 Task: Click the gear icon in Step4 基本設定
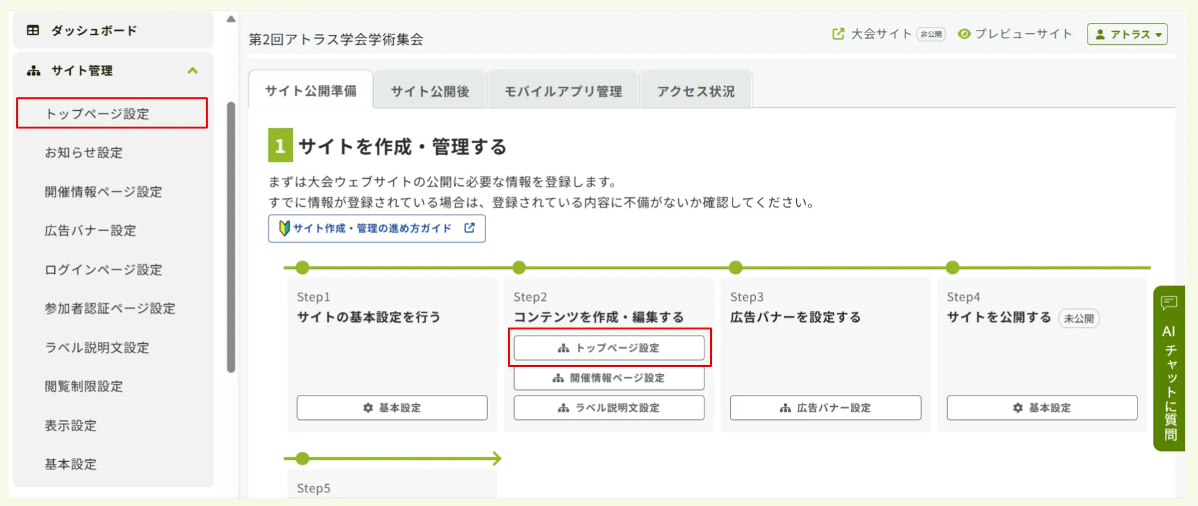1018,407
